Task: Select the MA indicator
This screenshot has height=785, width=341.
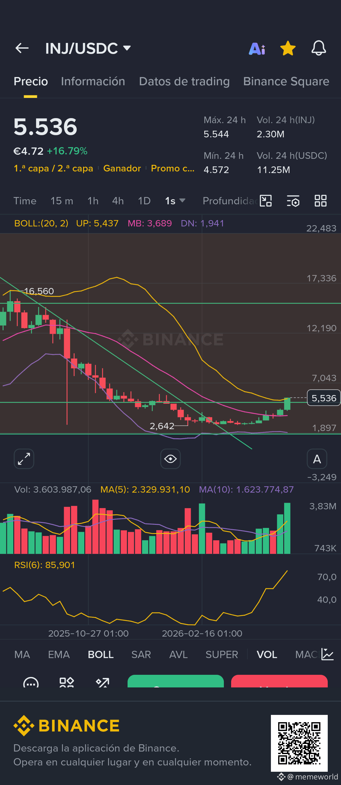Action: (22, 655)
